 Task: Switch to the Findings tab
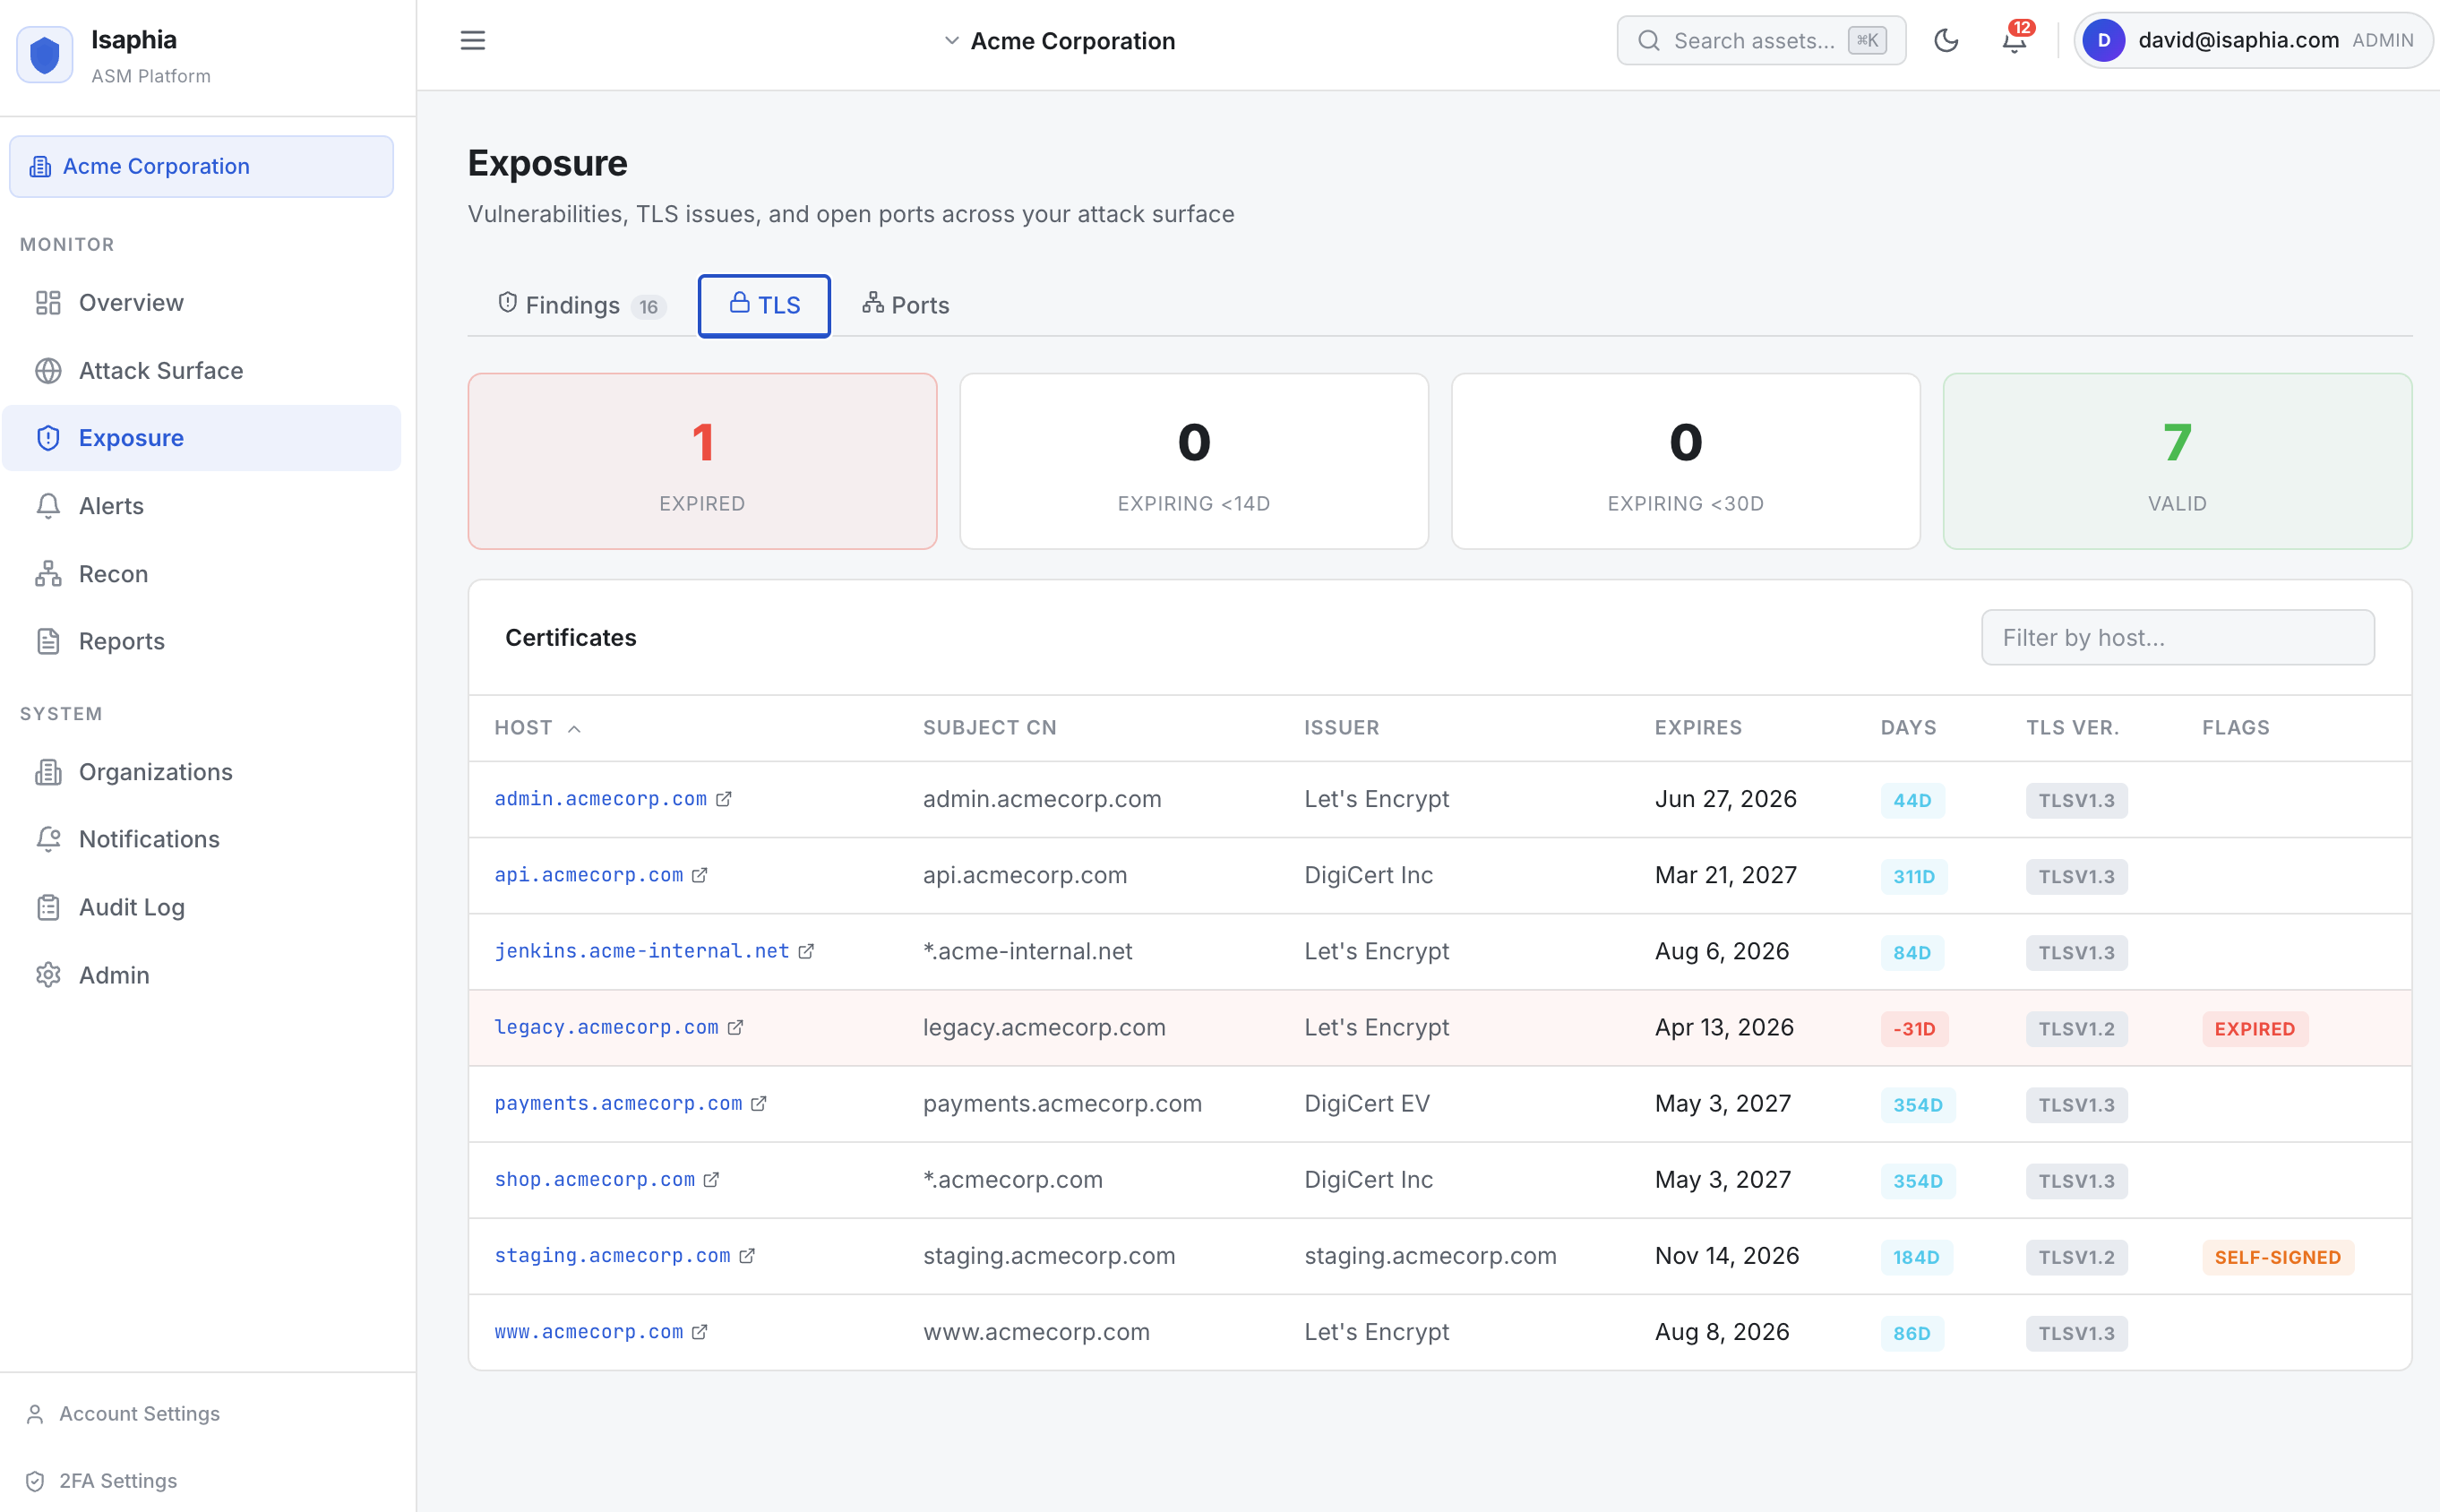[582, 305]
